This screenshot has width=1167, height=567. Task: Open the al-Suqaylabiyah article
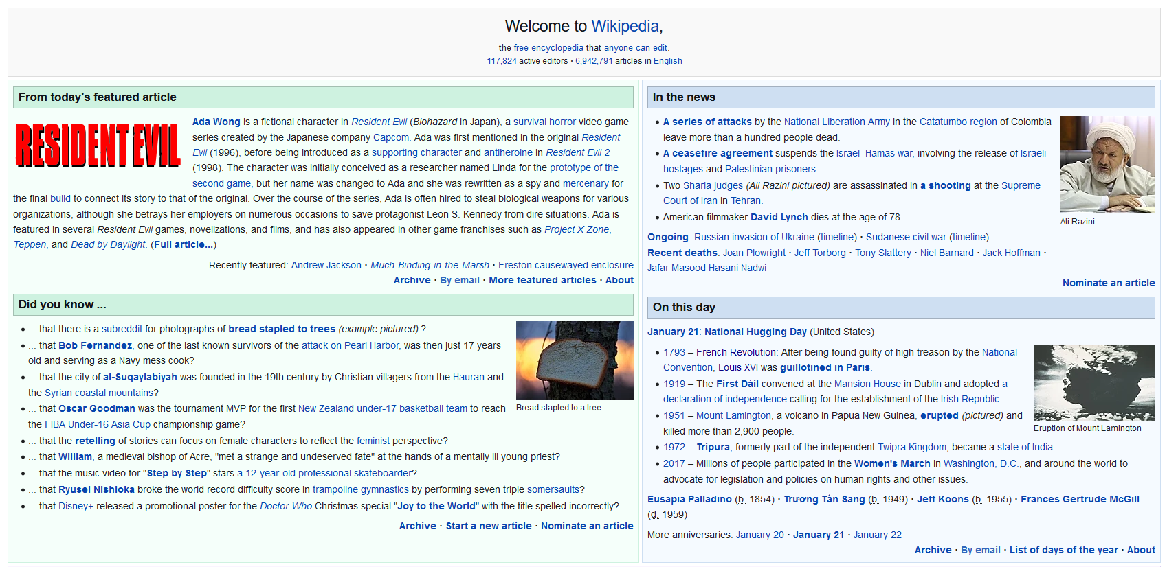point(140,377)
